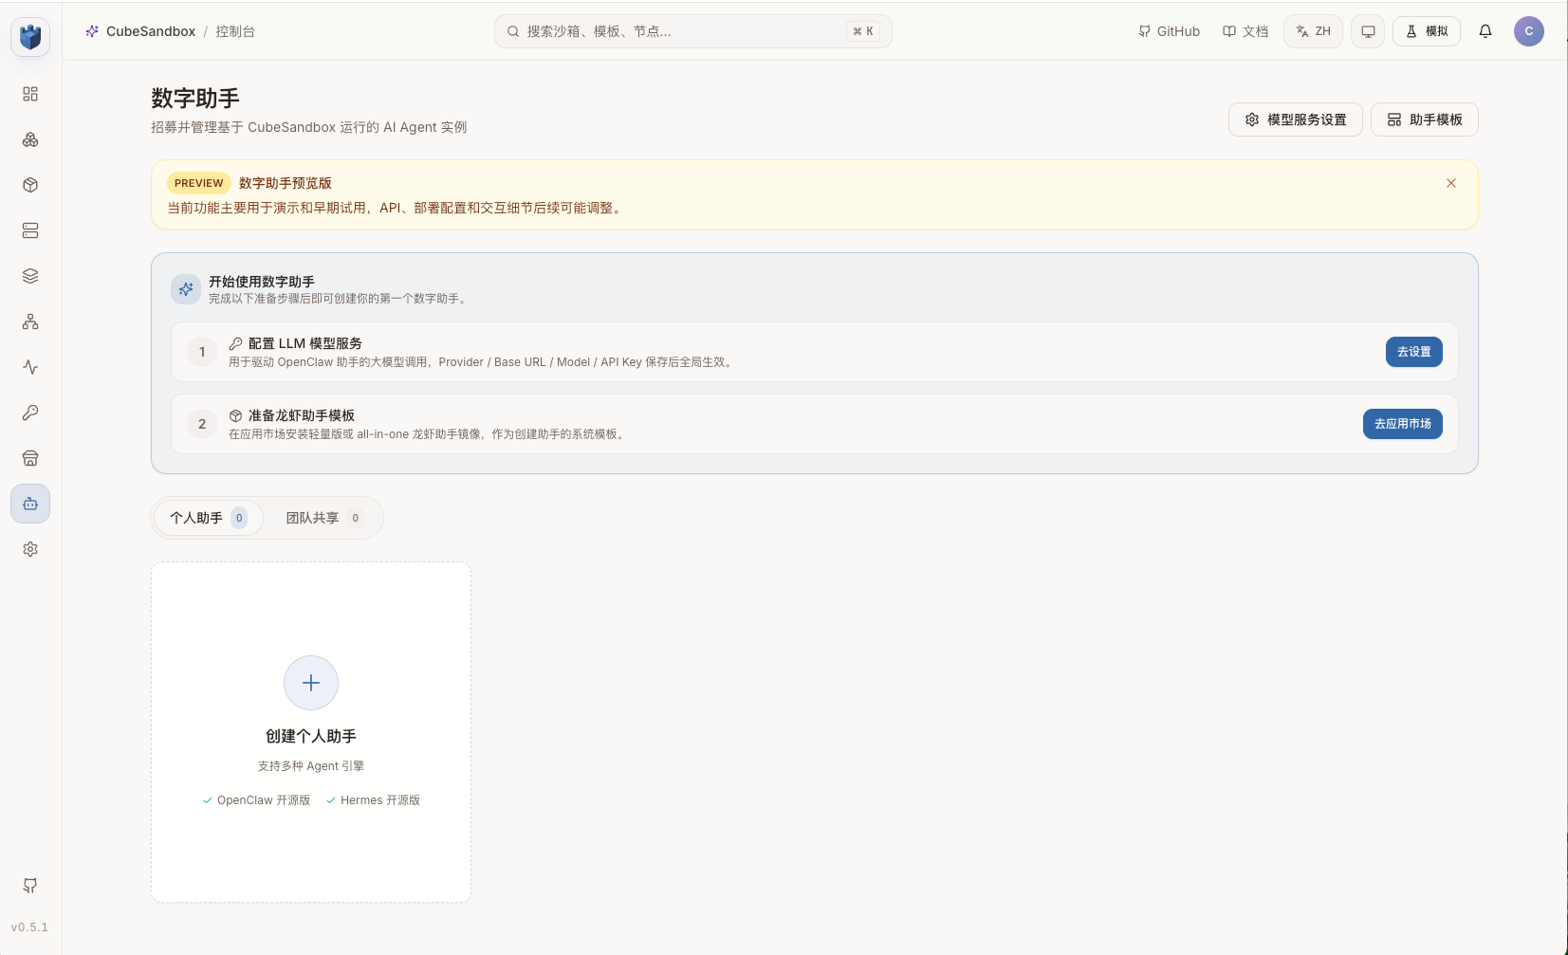The image size is (1568, 955).
Task: Click the ⌘K shortcut badge in search
Action: pyautogui.click(x=863, y=31)
